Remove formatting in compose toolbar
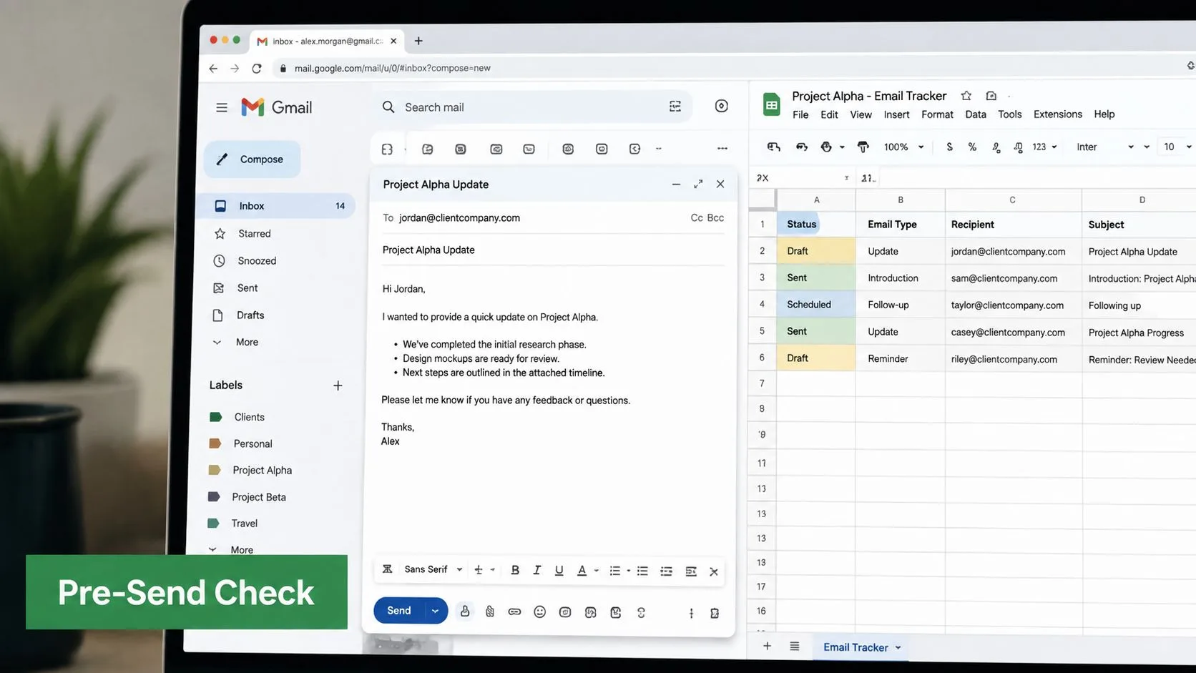The width and height of the screenshot is (1196, 673). tap(713, 571)
